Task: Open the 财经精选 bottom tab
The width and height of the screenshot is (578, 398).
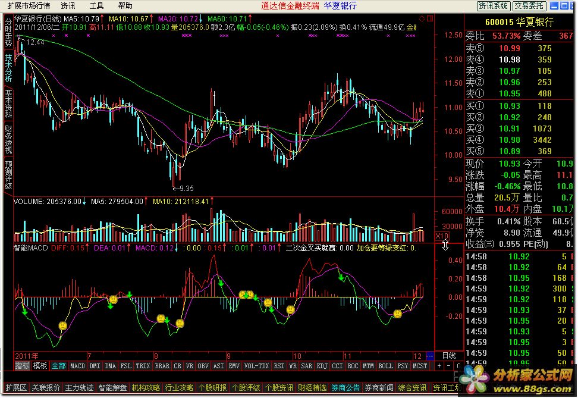Action: (312, 388)
